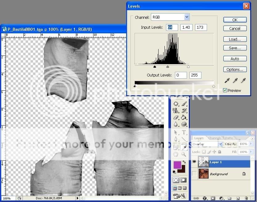The width and height of the screenshot is (257, 202).
Task: Switch to Quick Mask mode
Action: pyautogui.click(x=183, y=180)
